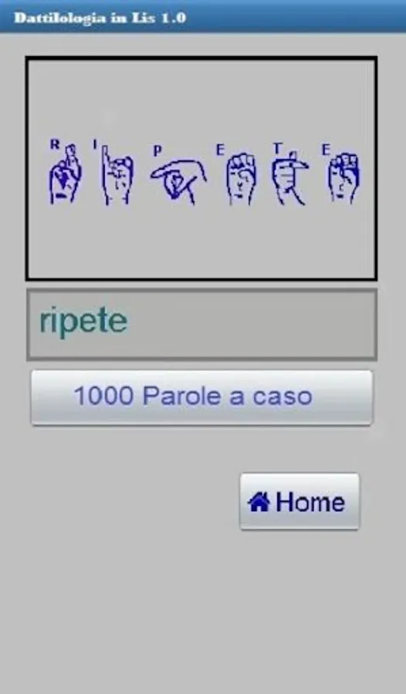The image size is (406, 694).
Task: Select the raised-pinky hand sign for I
Action: coord(117,176)
